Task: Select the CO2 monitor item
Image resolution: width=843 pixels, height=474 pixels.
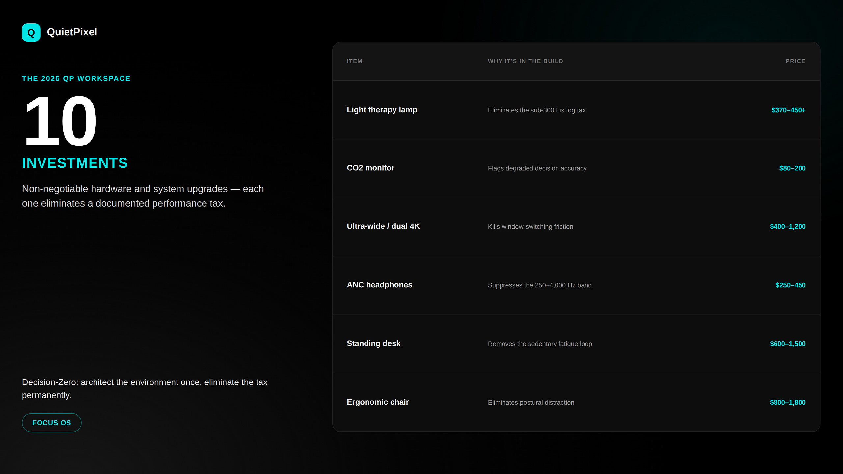Action: tap(370, 168)
